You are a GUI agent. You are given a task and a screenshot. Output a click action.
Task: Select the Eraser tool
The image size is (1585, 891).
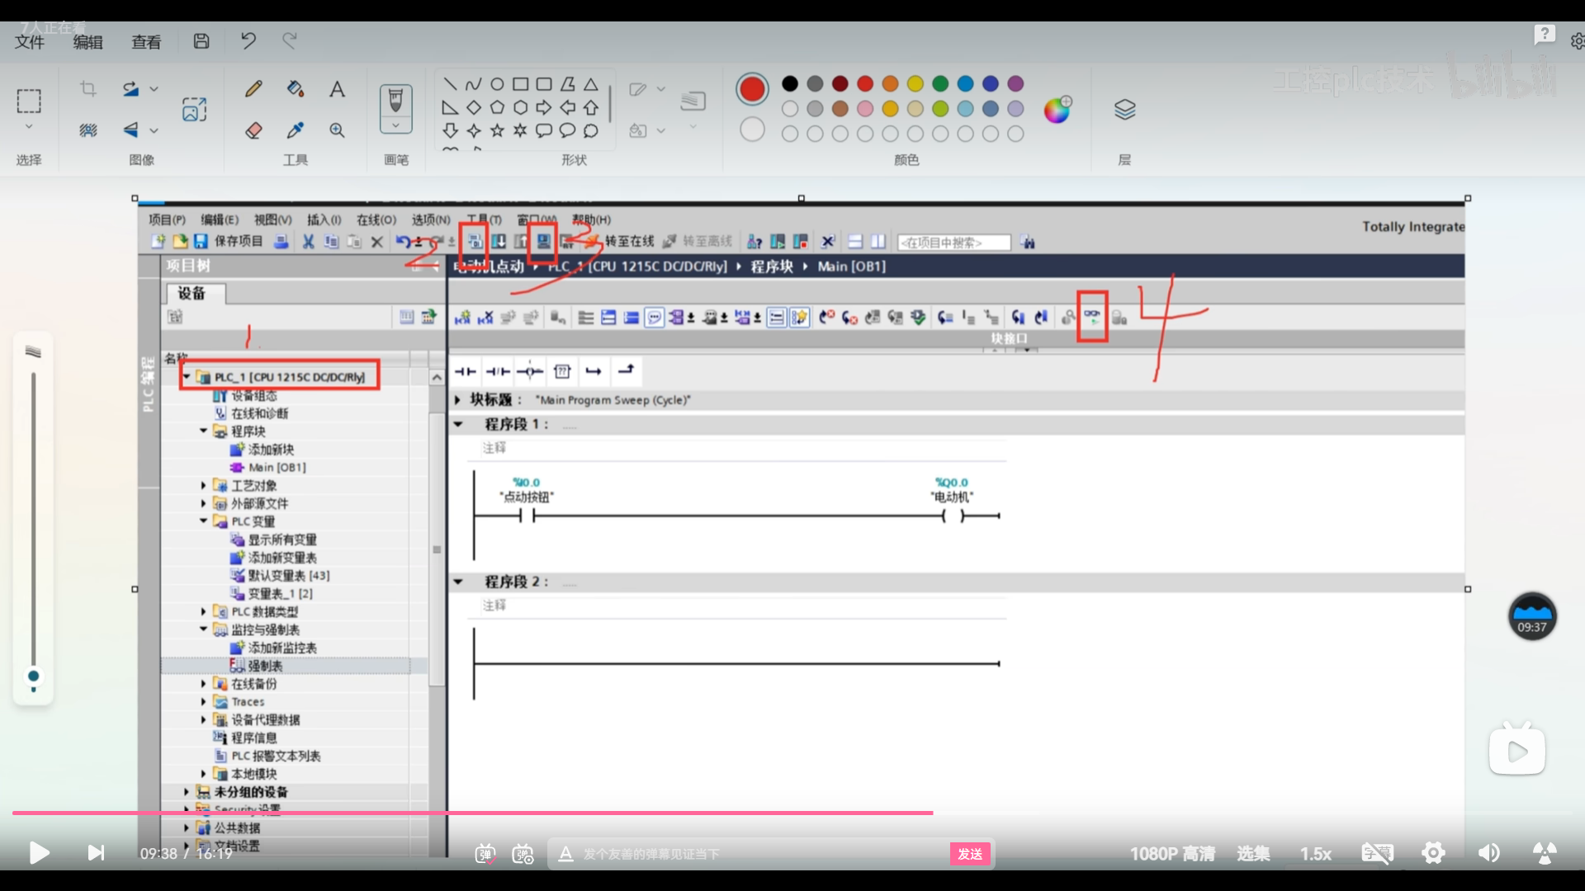pyautogui.click(x=253, y=130)
